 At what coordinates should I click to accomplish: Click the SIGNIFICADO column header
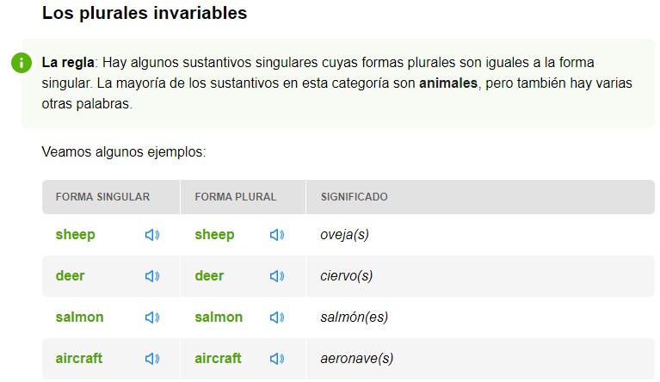point(355,197)
